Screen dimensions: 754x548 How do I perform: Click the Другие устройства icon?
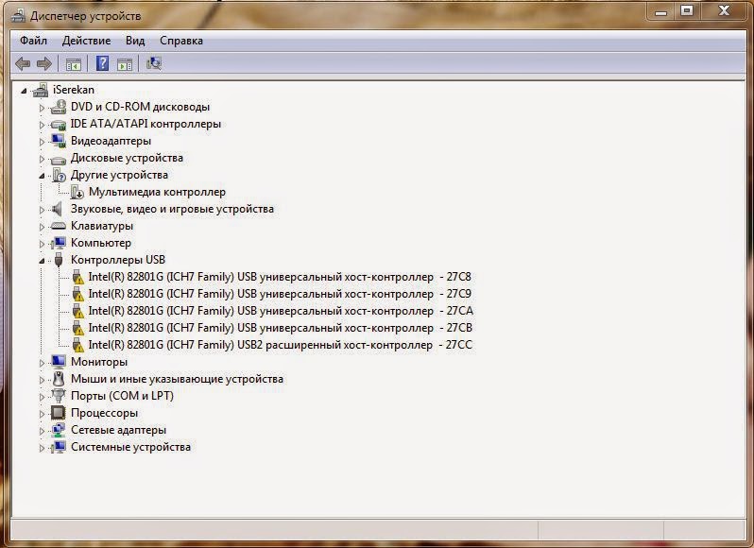point(59,175)
